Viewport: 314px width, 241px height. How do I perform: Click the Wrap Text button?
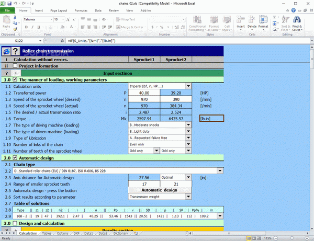[x=126, y=19]
